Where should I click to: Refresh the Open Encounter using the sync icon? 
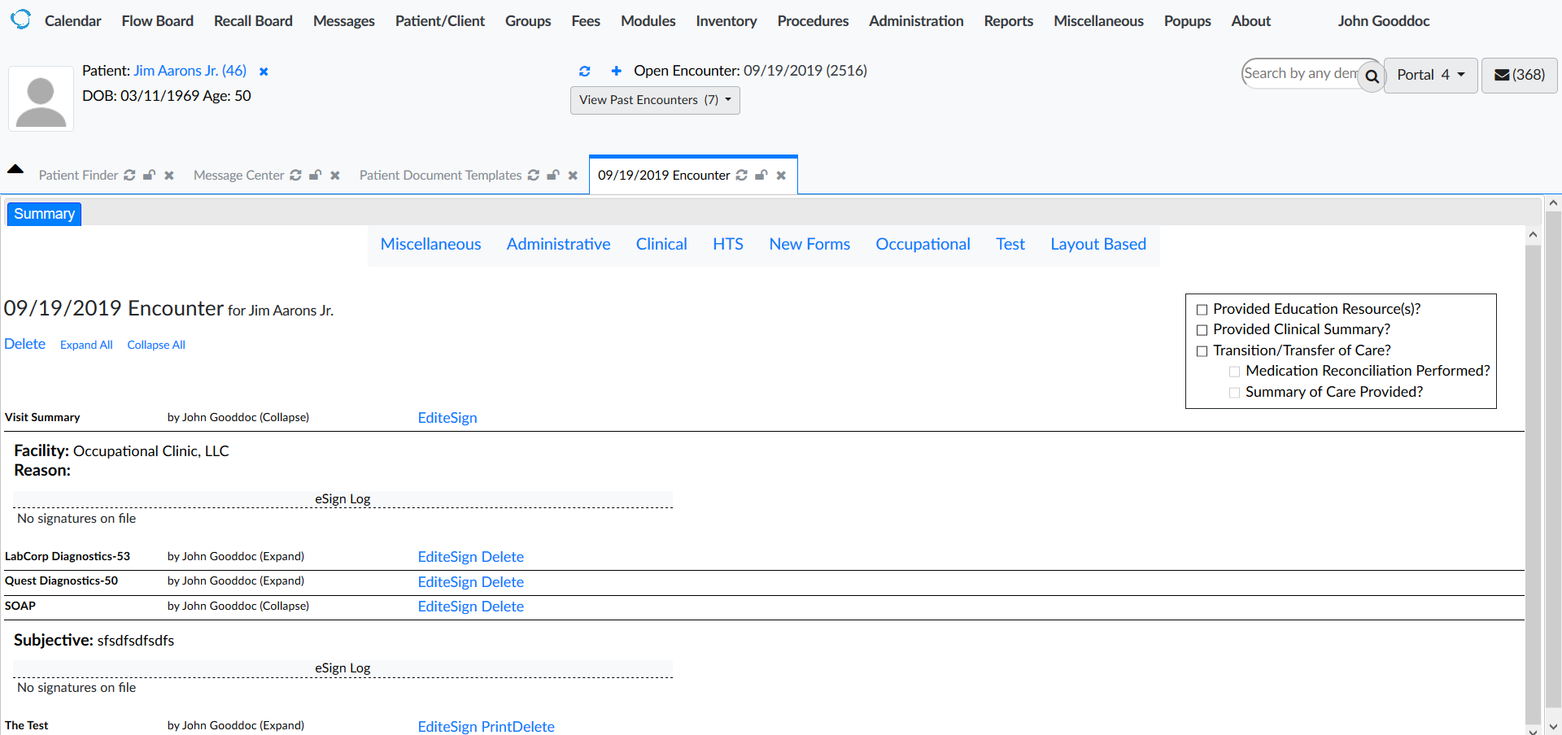click(585, 71)
